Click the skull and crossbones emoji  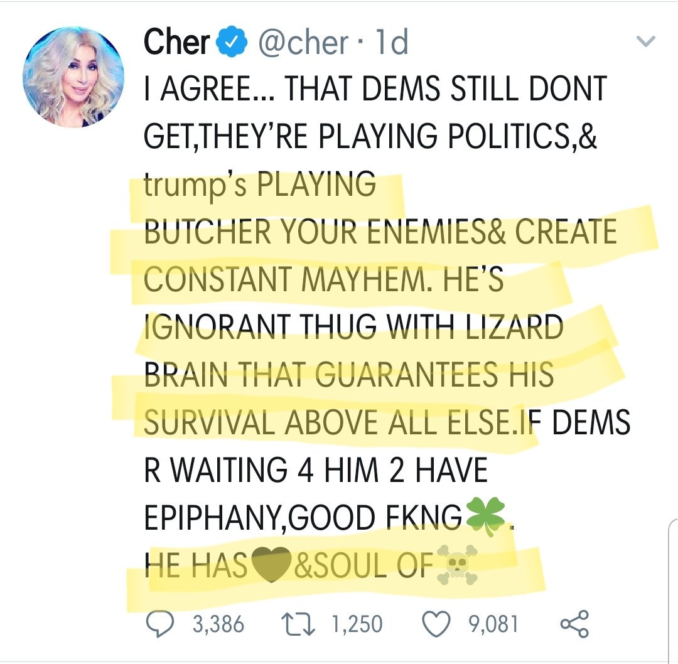[x=458, y=565]
